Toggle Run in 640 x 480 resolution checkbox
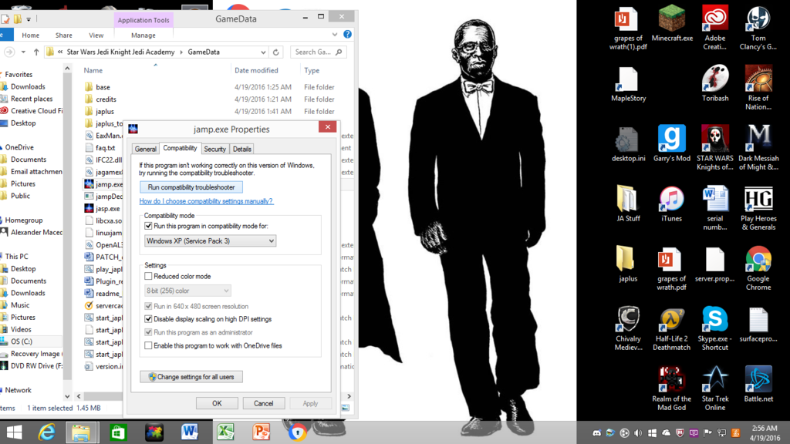The height and width of the screenshot is (444, 790). coord(148,306)
